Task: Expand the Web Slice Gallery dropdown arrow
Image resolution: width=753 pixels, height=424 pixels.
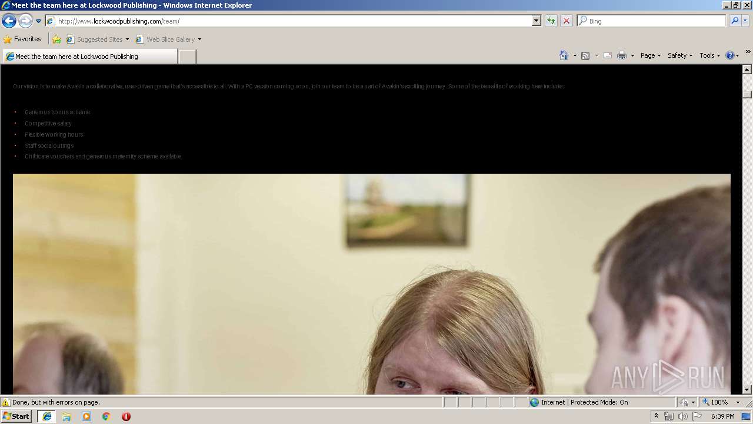Action: point(199,39)
